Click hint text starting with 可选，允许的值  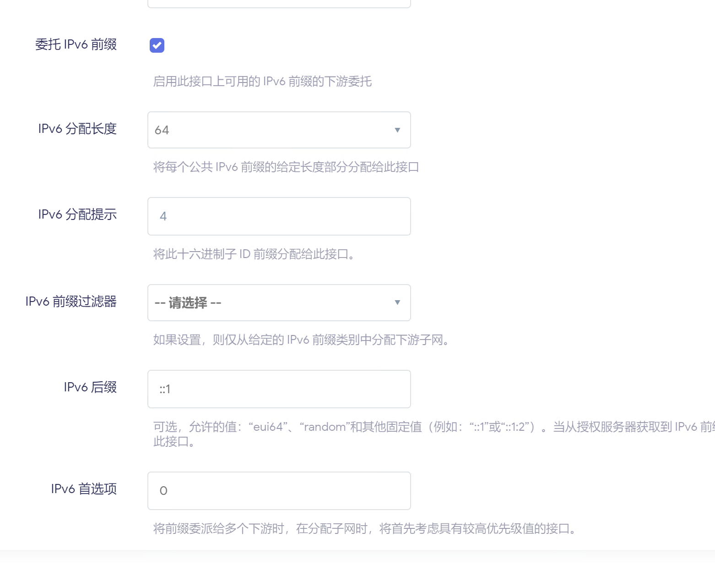(x=434, y=434)
